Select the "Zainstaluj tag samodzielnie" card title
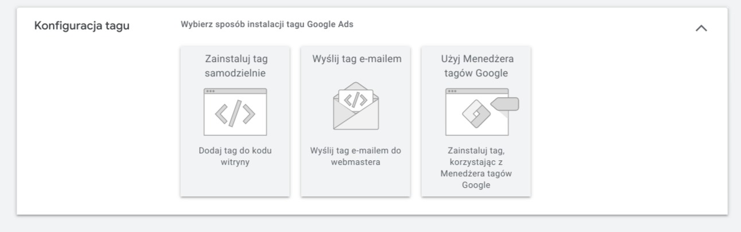The image size is (741, 232). pyautogui.click(x=236, y=66)
